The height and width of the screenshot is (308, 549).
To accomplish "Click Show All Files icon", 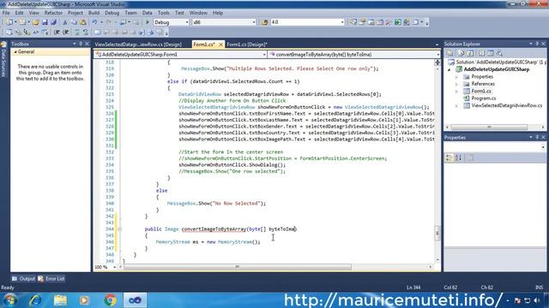I will 462,53.
